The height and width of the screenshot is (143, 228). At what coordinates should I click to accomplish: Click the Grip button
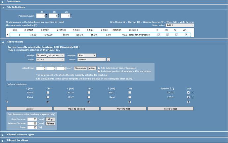tap(50, 119)
